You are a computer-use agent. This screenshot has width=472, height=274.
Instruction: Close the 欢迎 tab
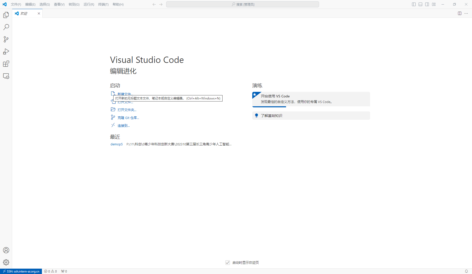coord(39,13)
